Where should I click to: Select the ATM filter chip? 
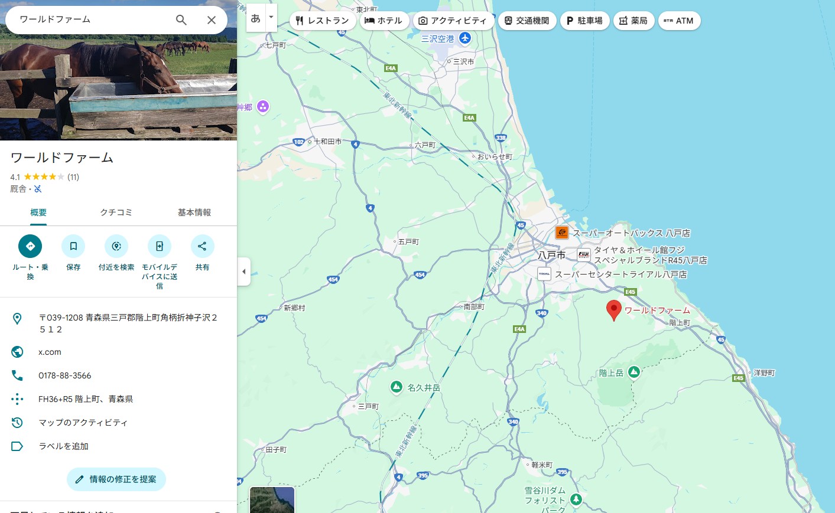(679, 21)
